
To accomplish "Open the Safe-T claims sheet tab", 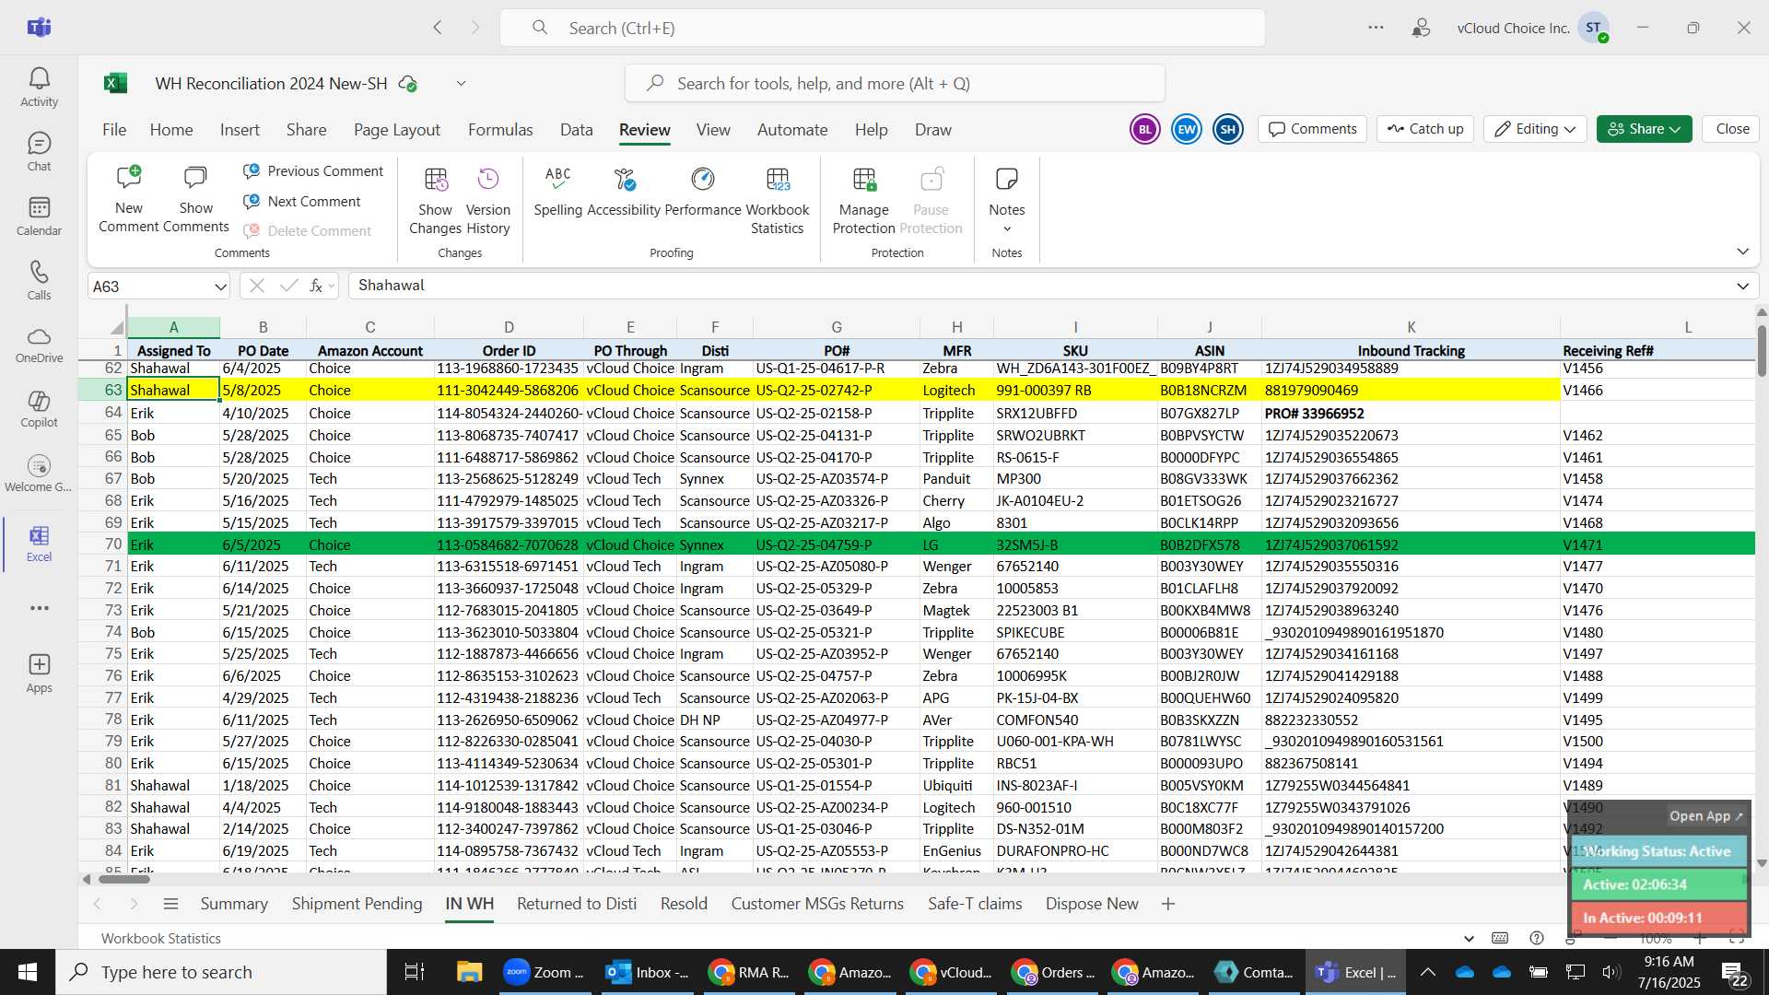I will [x=975, y=904].
